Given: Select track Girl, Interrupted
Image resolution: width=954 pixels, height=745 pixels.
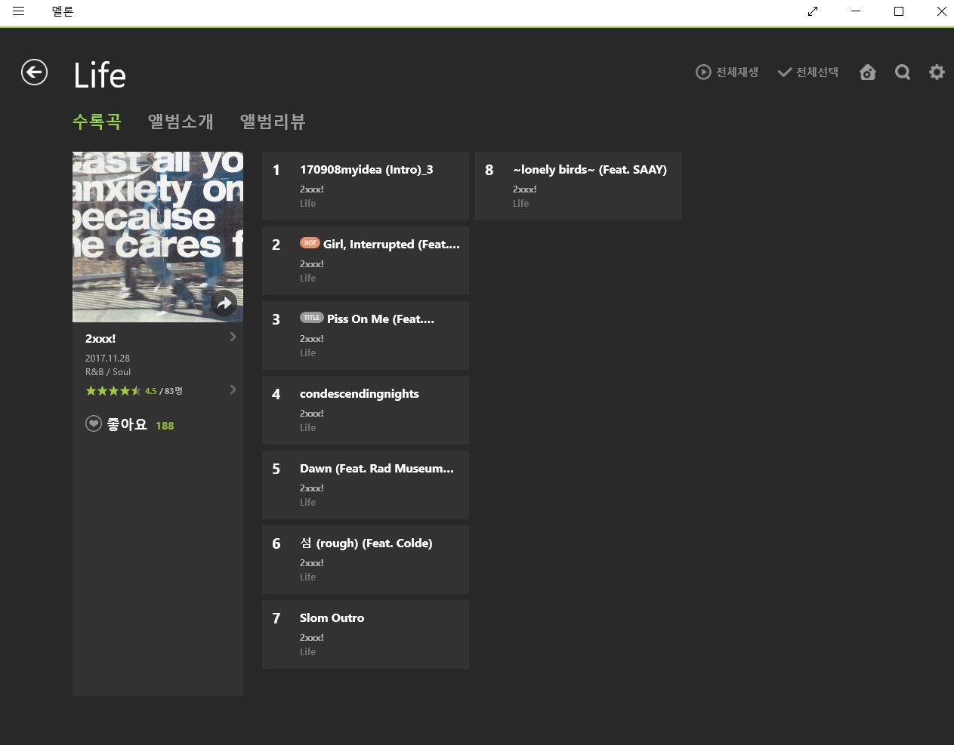Looking at the screenshot, I should [x=366, y=260].
